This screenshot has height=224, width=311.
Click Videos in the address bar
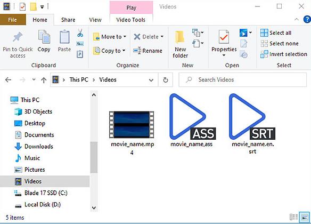pyautogui.click(x=108, y=79)
